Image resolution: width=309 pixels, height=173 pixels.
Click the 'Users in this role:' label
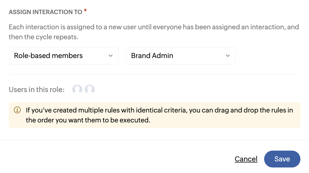pyautogui.click(x=37, y=90)
